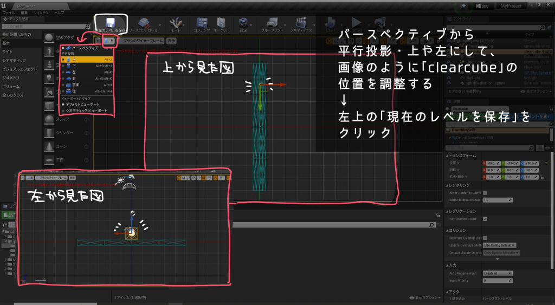Viewport: 555px width, 305px height.
Task: Click the Location X value field
Action: click(494, 164)
